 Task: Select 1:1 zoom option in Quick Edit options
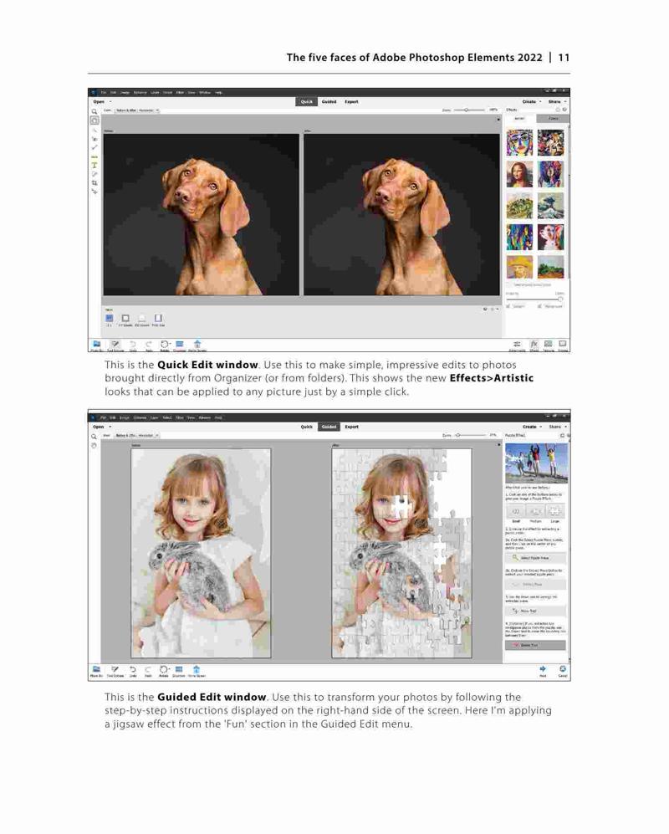coord(109,319)
